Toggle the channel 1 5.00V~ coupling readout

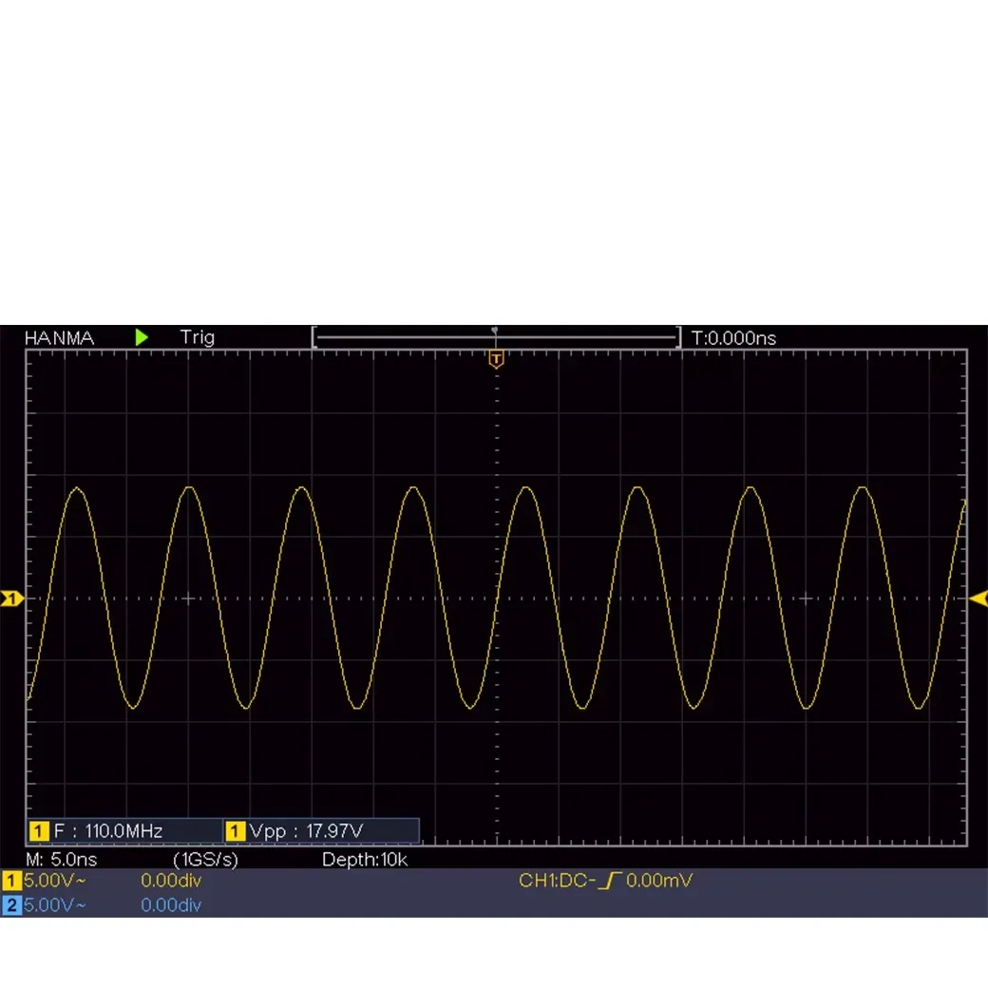pyautogui.click(x=54, y=881)
